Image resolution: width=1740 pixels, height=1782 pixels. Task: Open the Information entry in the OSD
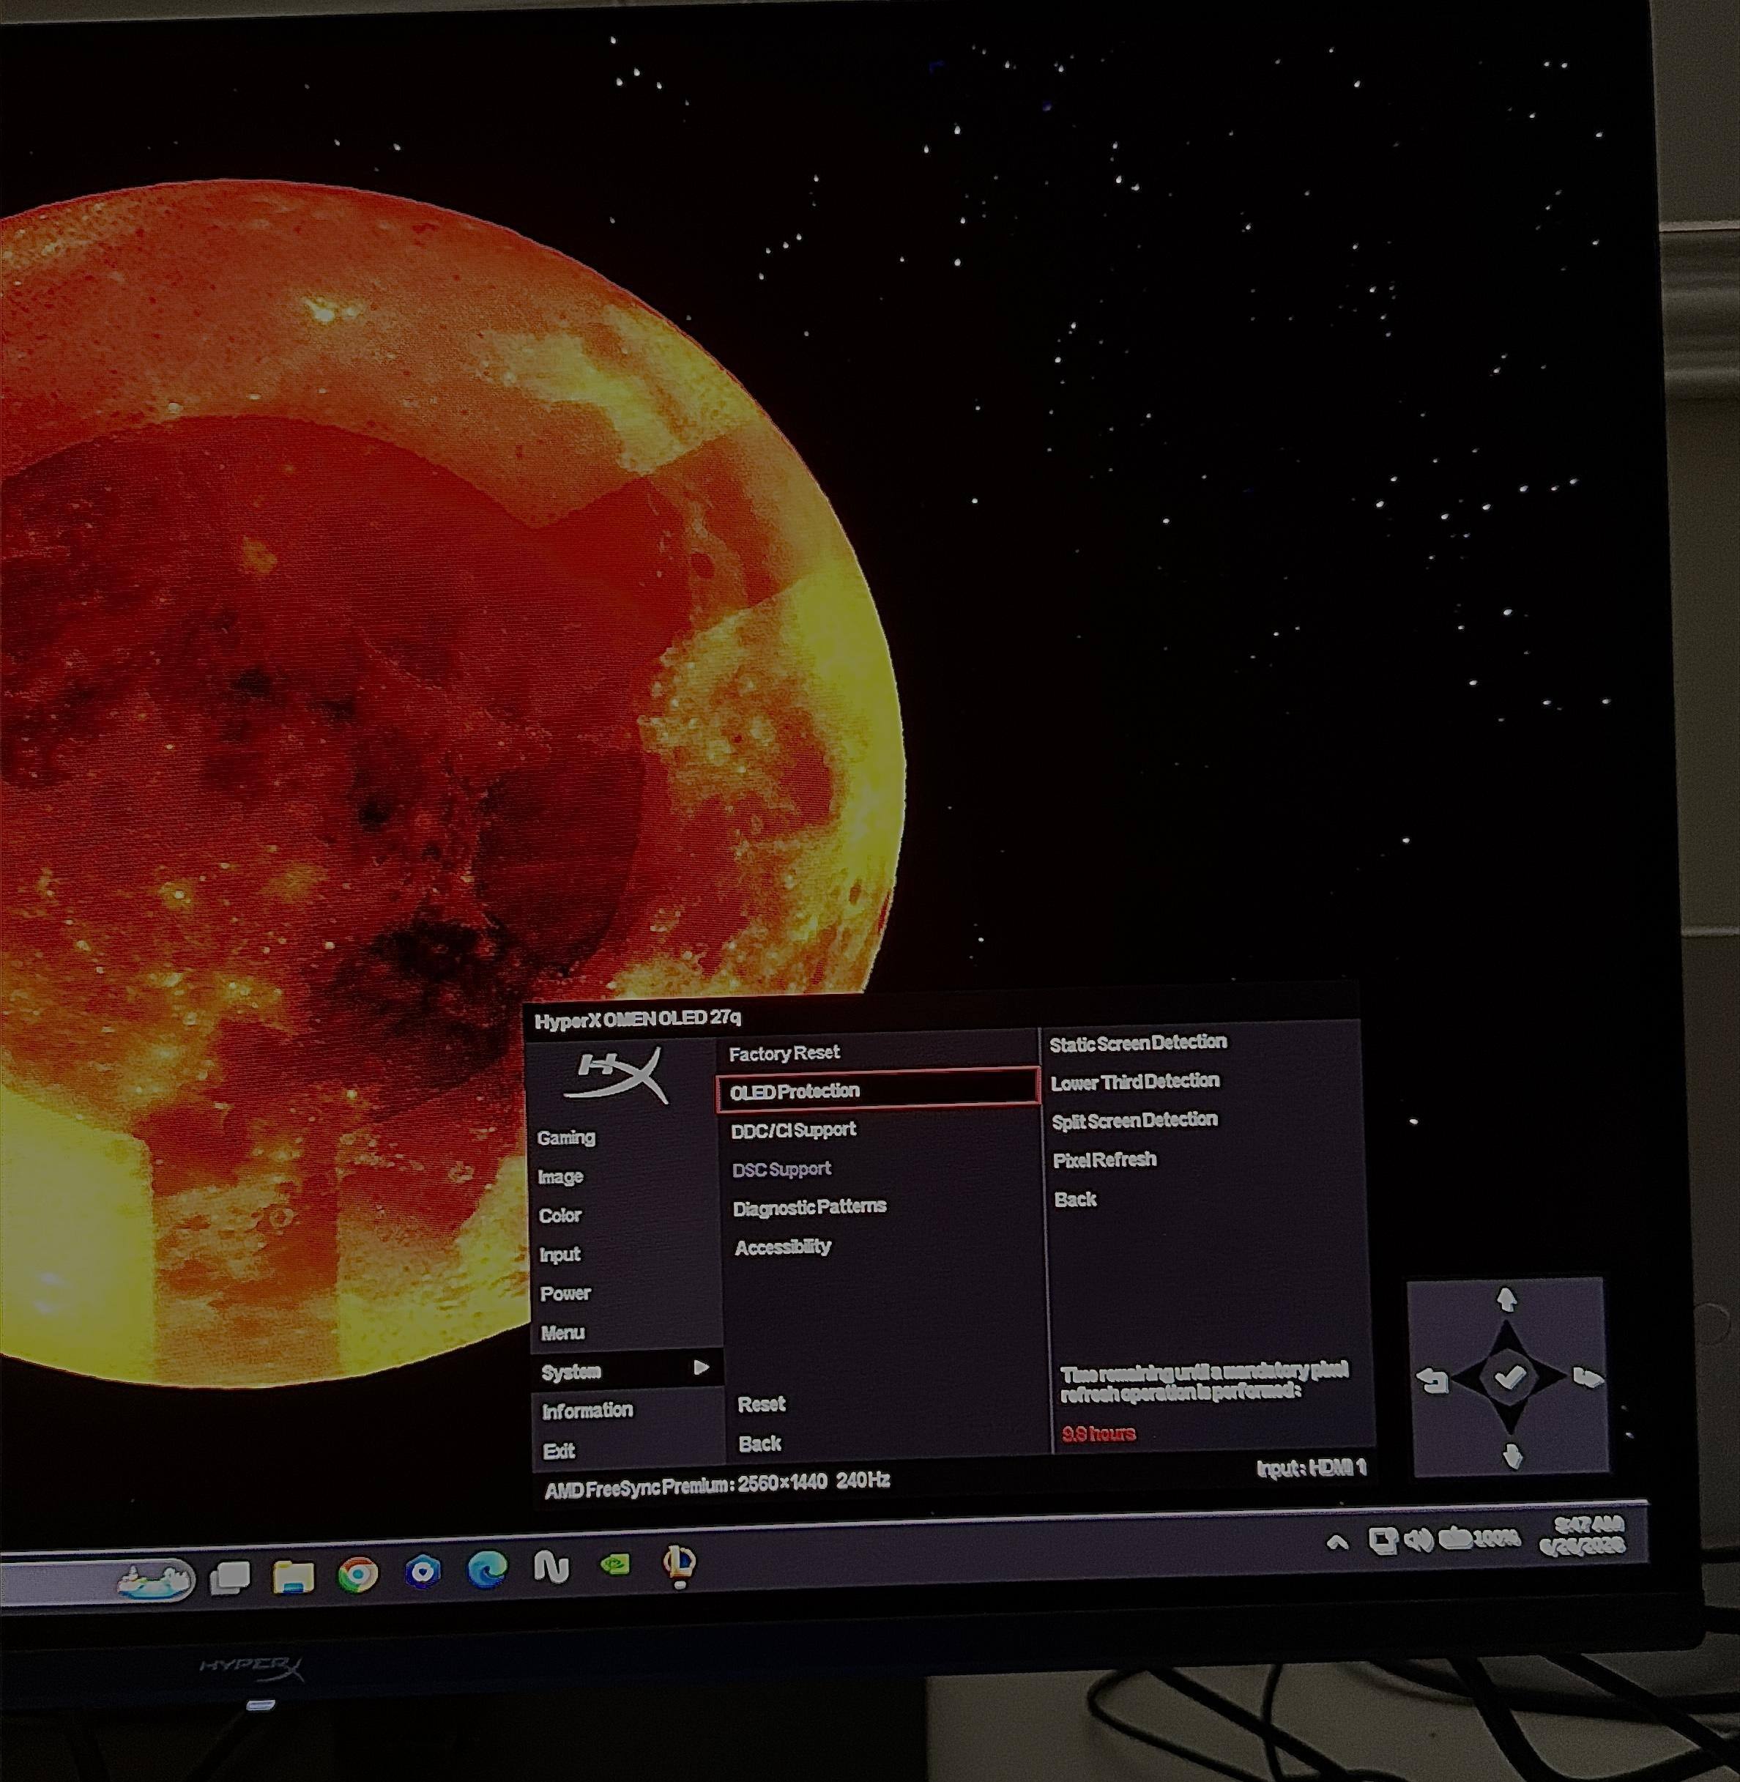[x=587, y=1411]
